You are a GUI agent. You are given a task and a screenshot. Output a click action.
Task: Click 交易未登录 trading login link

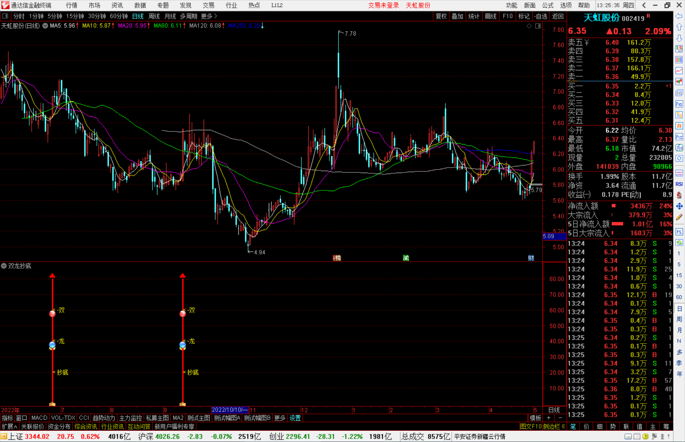(x=383, y=5)
